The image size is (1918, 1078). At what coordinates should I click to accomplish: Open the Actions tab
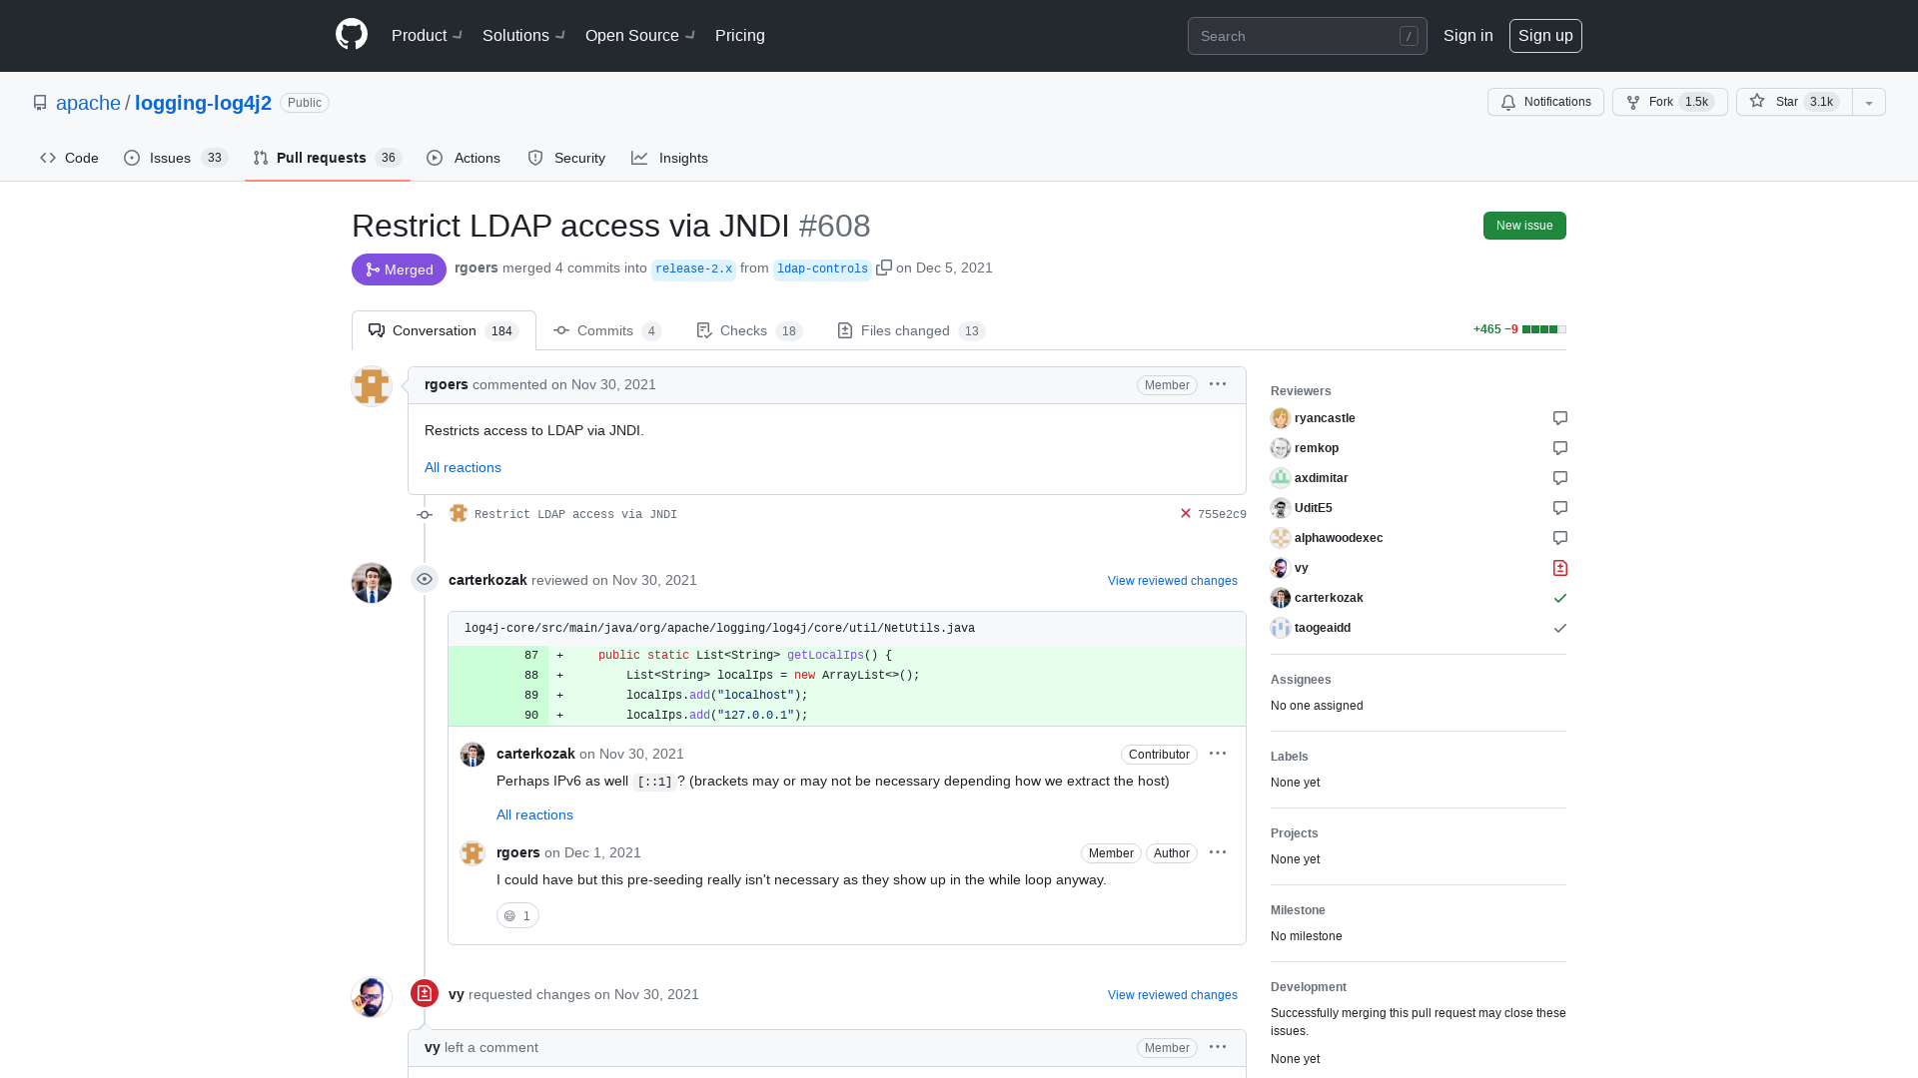pyautogui.click(x=464, y=158)
